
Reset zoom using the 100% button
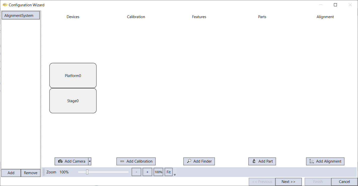(158, 172)
